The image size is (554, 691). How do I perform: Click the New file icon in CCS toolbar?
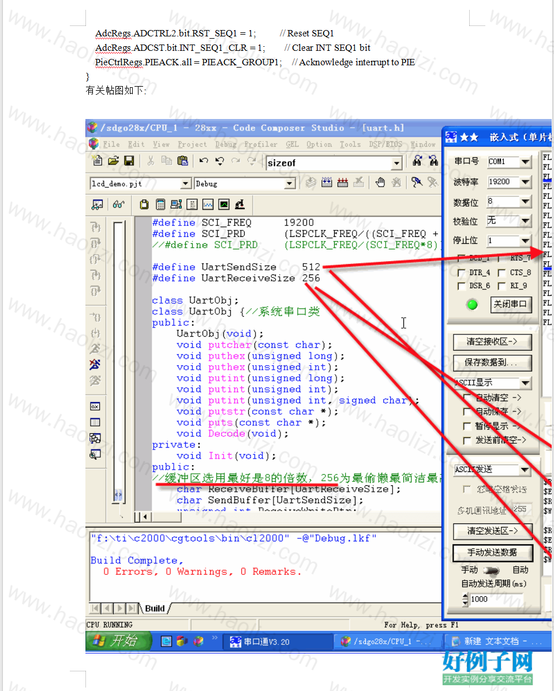pos(98,161)
